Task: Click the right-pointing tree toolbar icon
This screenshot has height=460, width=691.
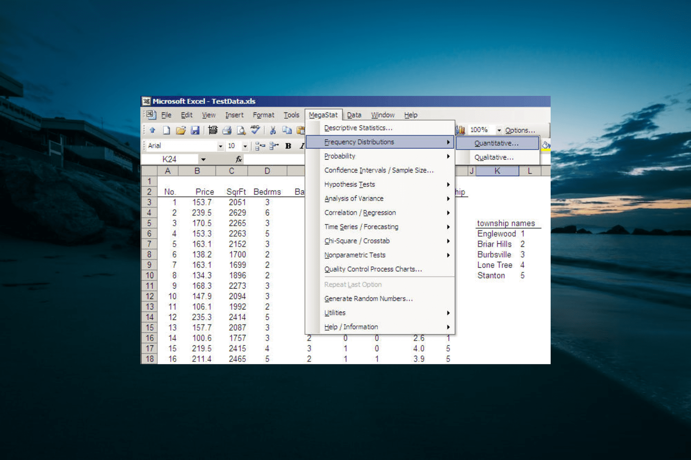Action: pos(274,146)
